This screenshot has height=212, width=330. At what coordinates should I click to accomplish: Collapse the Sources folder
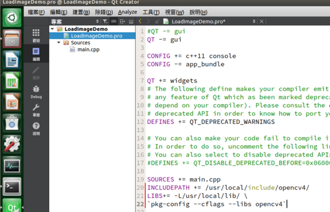point(59,42)
